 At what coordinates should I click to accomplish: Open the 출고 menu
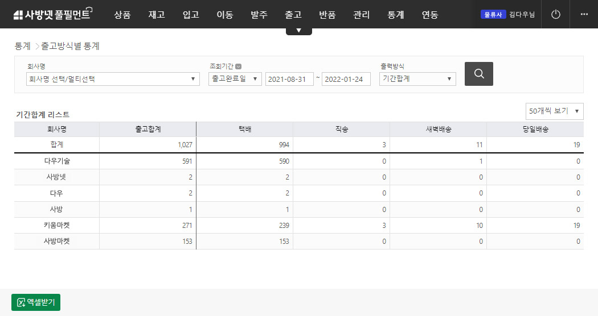pyautogui.click(x=293, y=15)
